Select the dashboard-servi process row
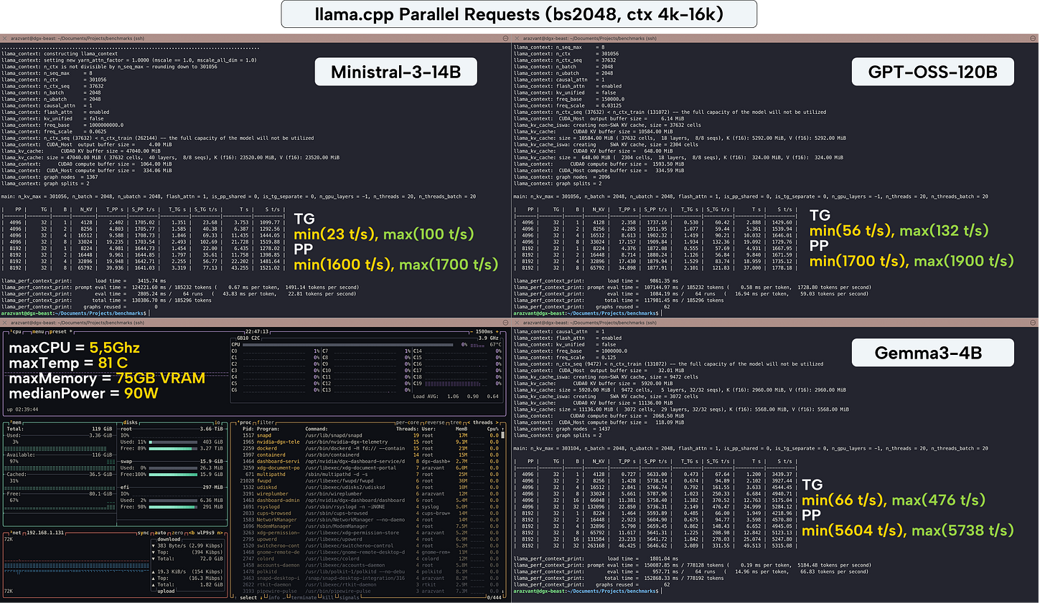 pos(370,461)
